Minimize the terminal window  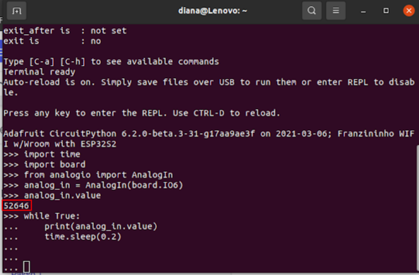pos(363,11)
